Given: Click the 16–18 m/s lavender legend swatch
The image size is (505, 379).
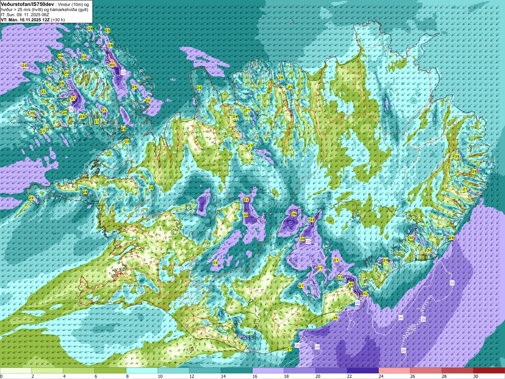Looking at the screenshot, I should (268, 371).
